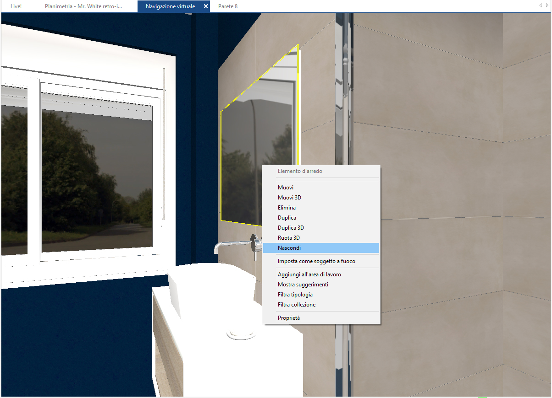Choose Duplica 3D menu entry
Screen dimensions: 552x398
321,228
